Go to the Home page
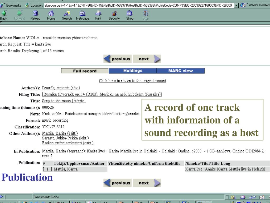The height and width of the screenshot is (203, 270). click(51, 15)
